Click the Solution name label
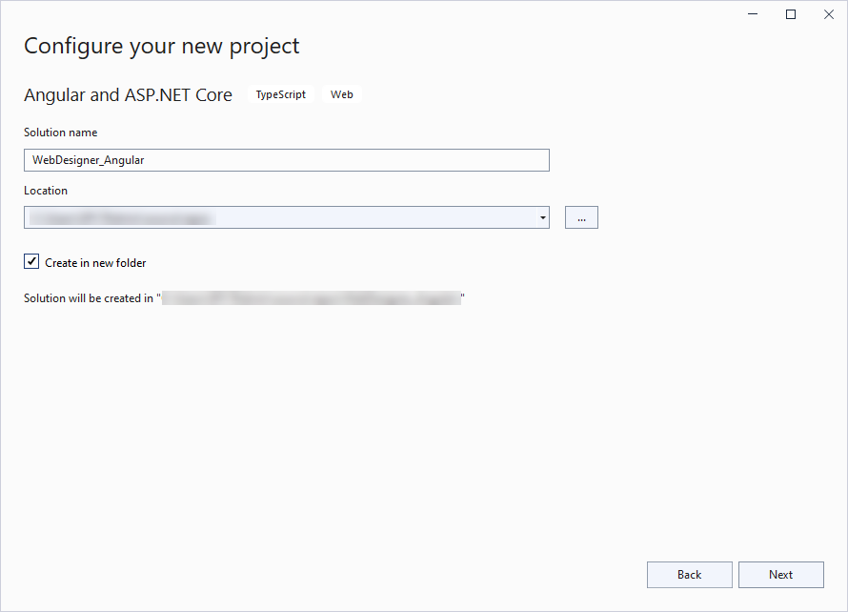The height and width of the screenshot is (612, 848). 61,133
